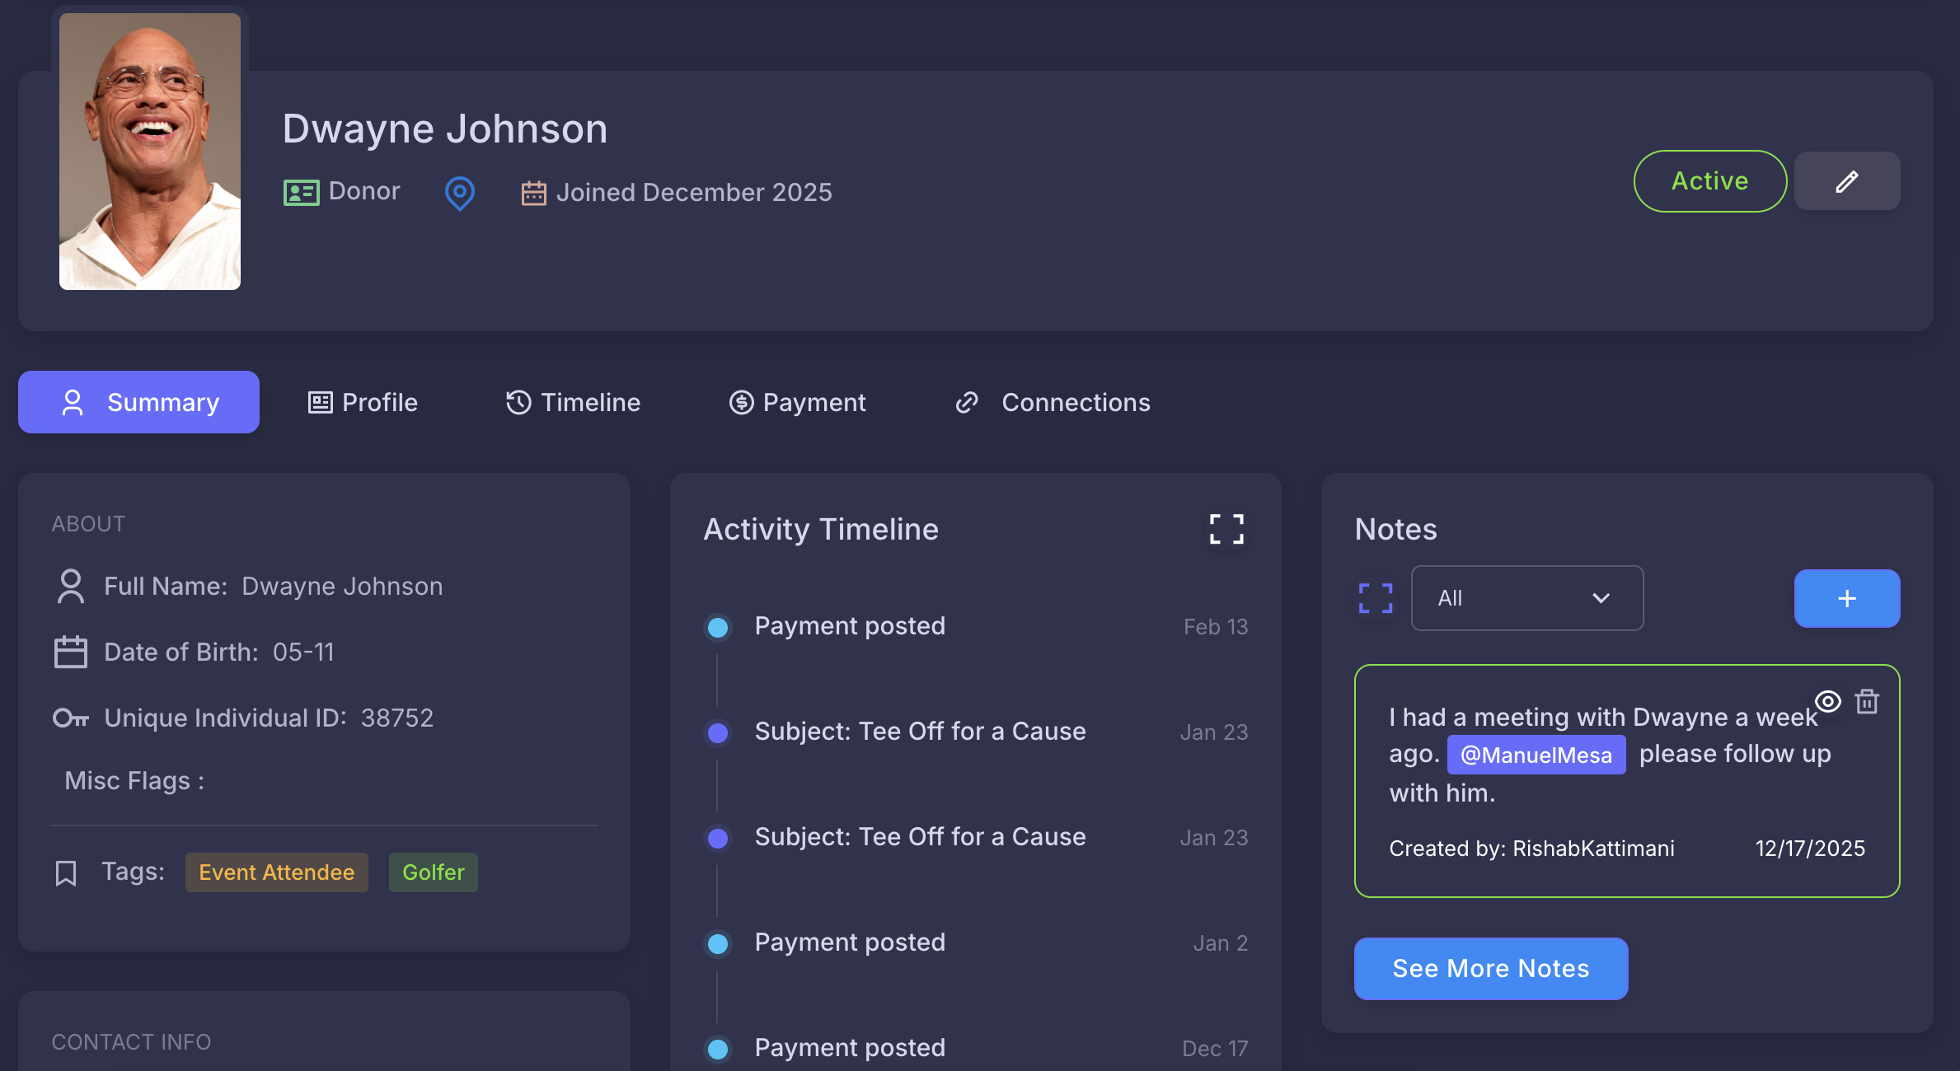Click the Donor ID card icon

point(301,193)
